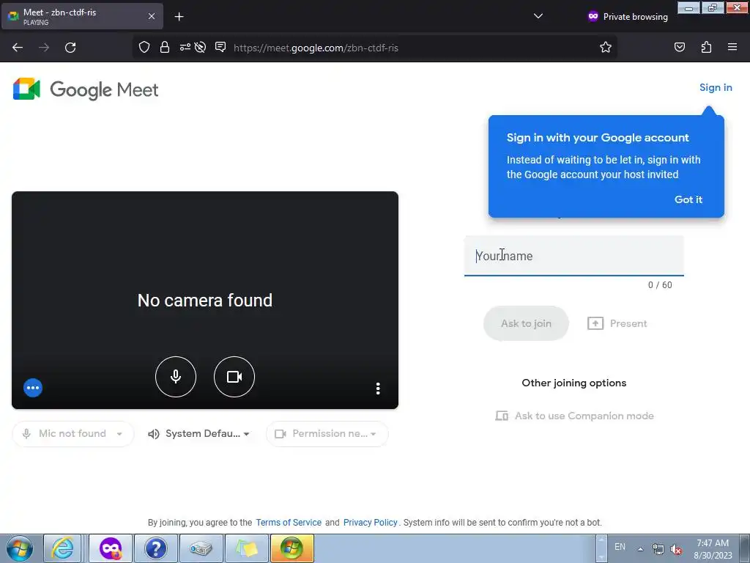Viewport: 750px width, 563px height.
Task: Bookmark this page with the star icon
Action: 606,47
